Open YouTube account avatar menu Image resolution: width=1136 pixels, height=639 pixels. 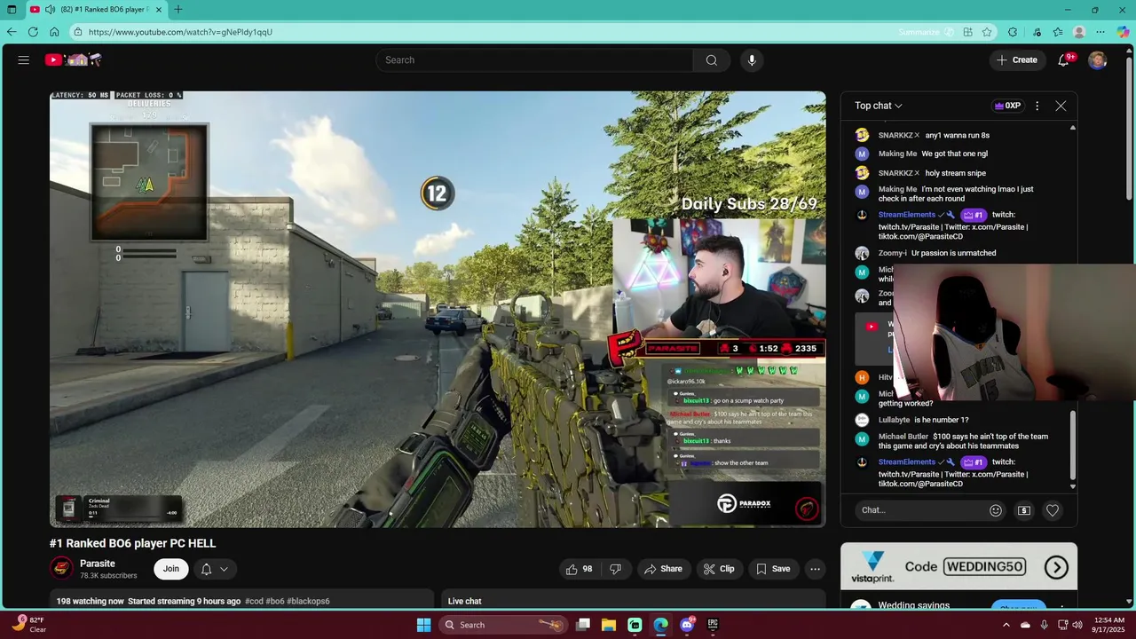[x=1098, y=60]
